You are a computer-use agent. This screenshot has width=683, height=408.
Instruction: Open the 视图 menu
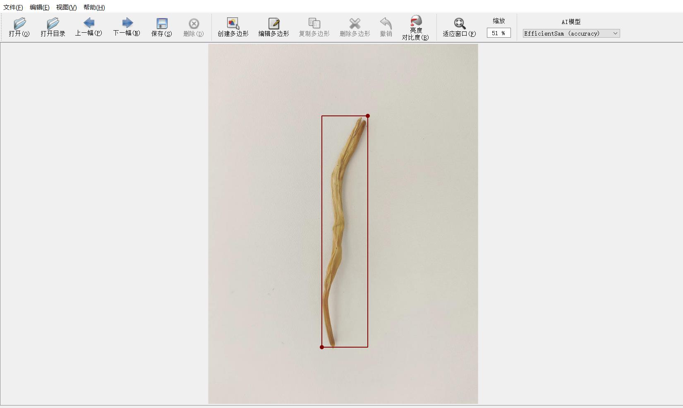(x=67, y=7)
